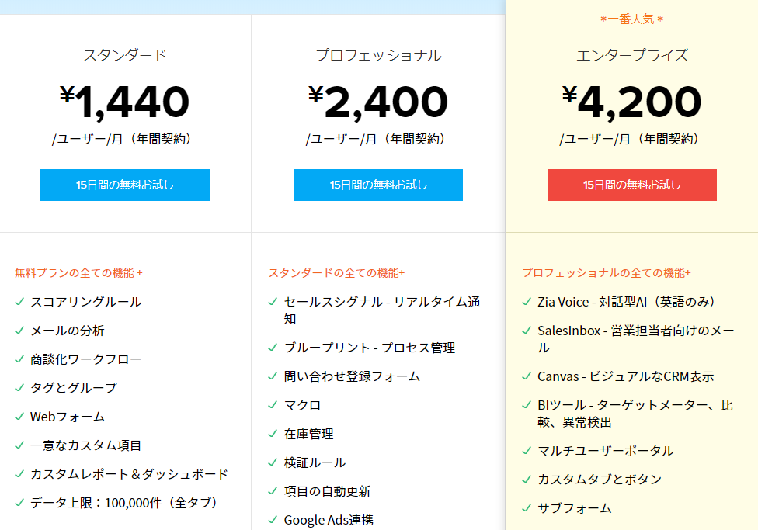The width and height of the screenshot is (758, 530).
Task: Click the ブループリント - プロセス管理 item
Action: (370, 348)
